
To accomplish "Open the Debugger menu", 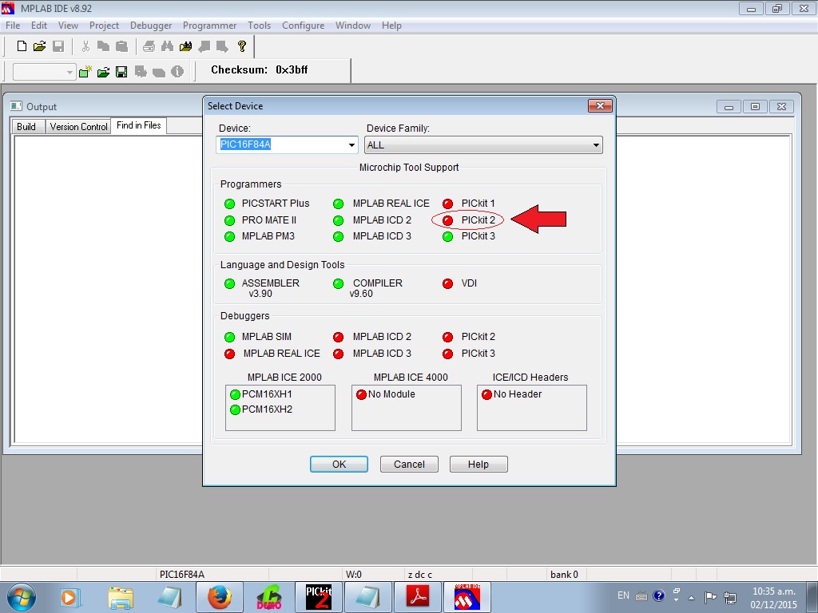I will tap(151, 26).
